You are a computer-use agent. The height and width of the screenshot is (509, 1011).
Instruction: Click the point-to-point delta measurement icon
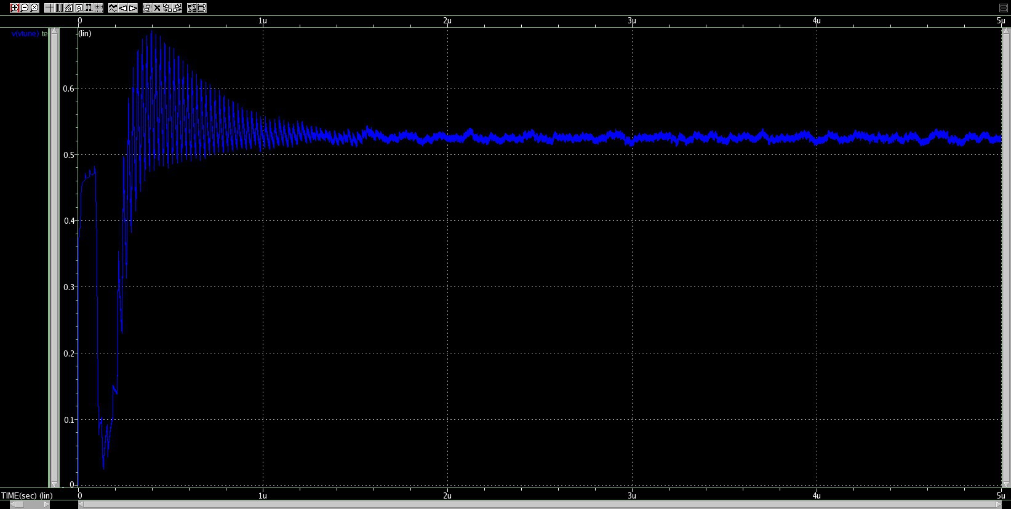(89, 8)
